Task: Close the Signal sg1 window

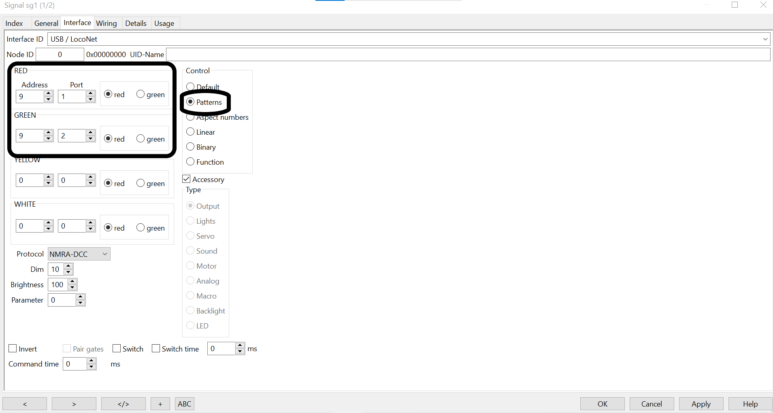Action: tap(763, 5)
